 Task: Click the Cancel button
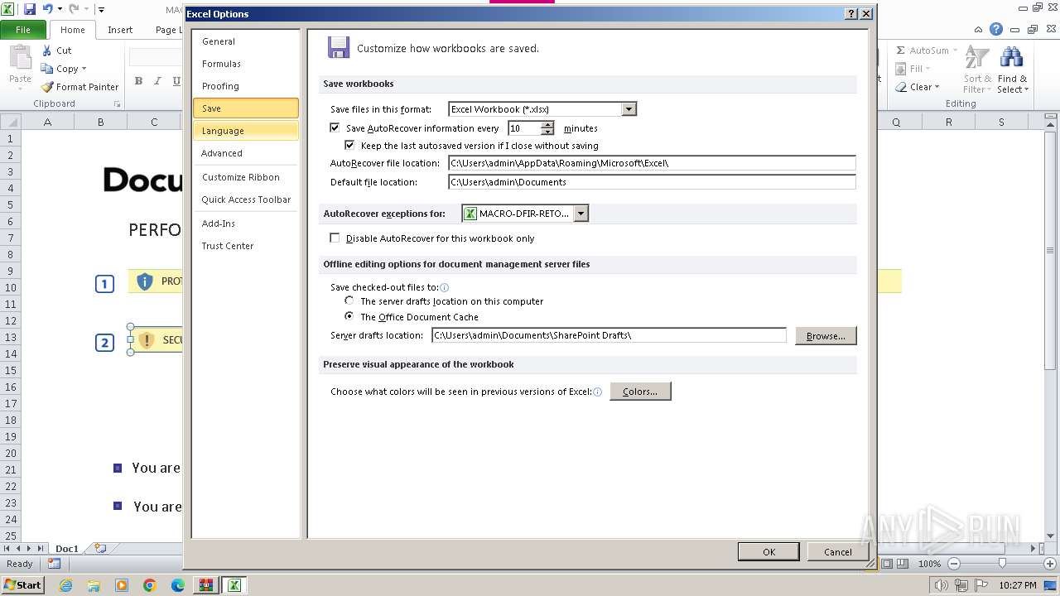tap(837, 551)
